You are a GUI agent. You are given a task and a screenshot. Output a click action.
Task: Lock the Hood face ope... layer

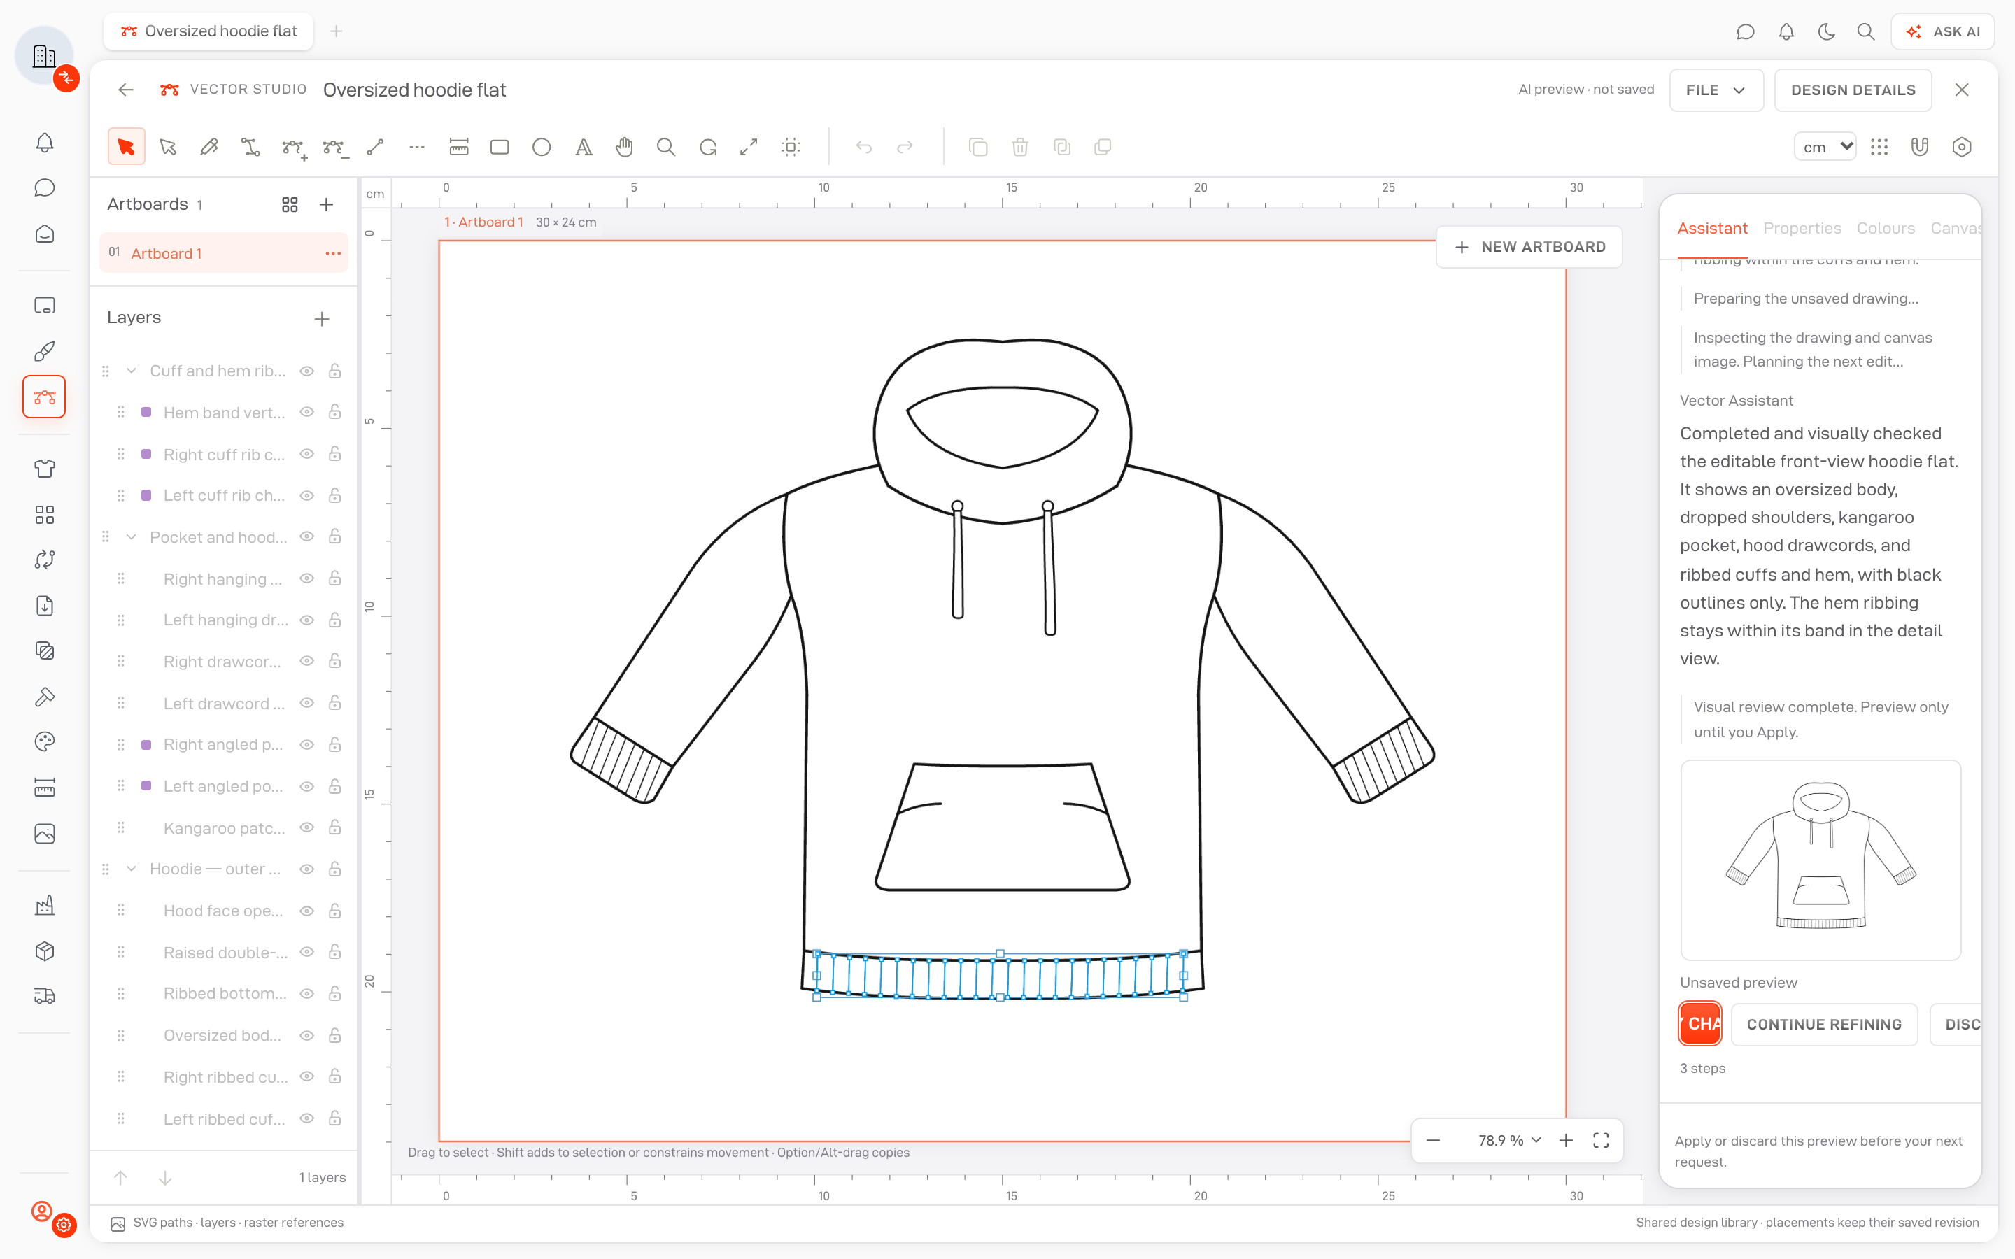coord(334,911)
